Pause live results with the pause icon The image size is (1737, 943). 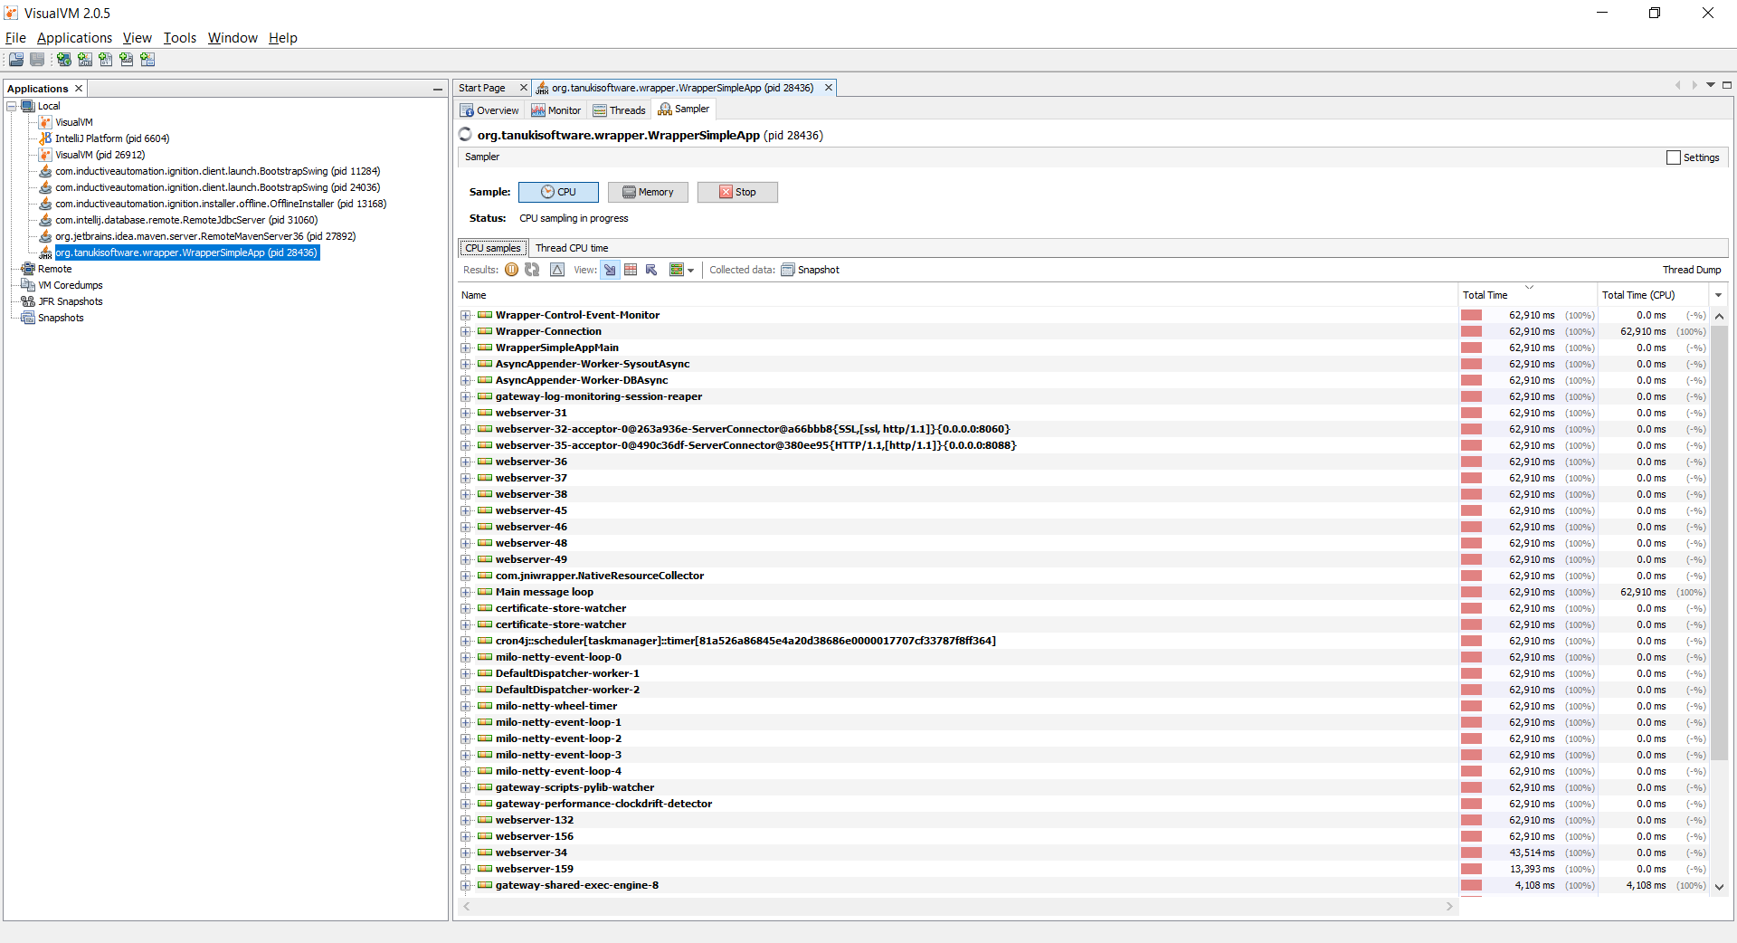511,270
